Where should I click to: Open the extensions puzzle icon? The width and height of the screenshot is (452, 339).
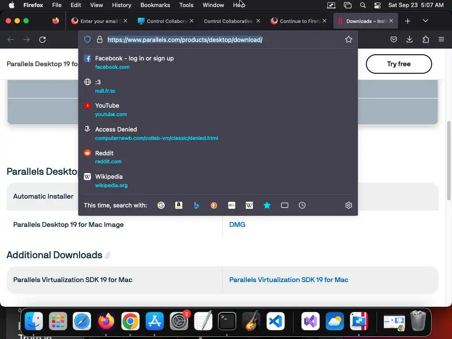pyautogui.click(x=426, y=39)
